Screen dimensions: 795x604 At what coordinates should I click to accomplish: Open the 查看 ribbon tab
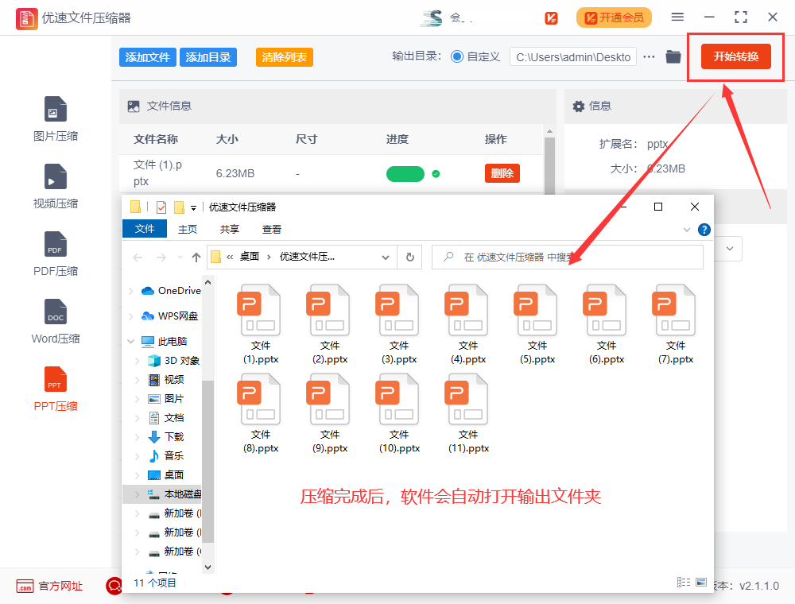(x=271, y=230)
